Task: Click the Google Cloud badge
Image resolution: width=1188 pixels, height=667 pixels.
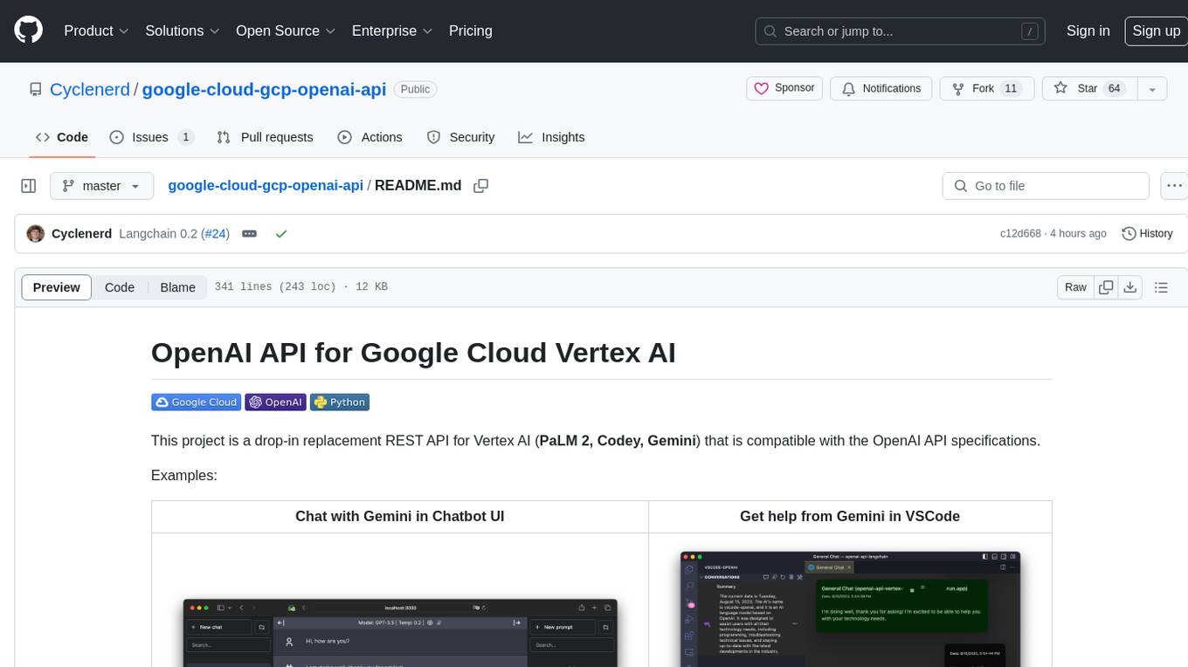Action: tap(196, 402)
